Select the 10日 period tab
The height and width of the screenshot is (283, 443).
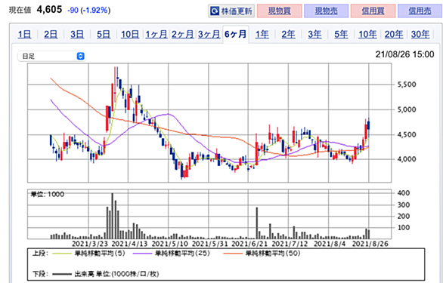pyautogui.click(x=130, y=35)
